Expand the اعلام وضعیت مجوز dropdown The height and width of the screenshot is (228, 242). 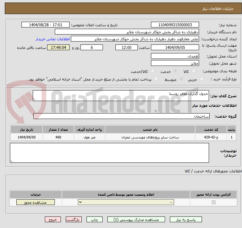pyautogui.click(x=126, y=202)
